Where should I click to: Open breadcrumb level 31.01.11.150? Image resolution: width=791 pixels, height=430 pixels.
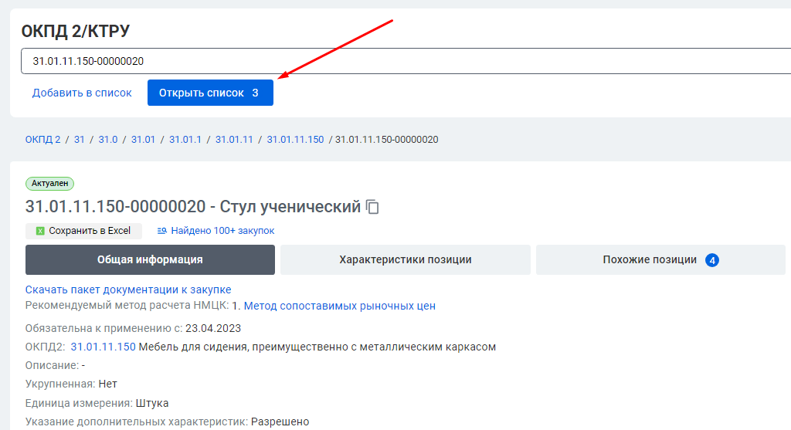click(295, 140)
